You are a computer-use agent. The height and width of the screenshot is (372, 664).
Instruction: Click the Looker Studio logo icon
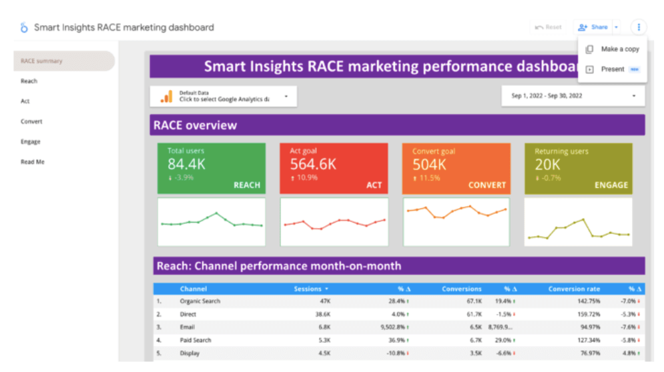24,27
